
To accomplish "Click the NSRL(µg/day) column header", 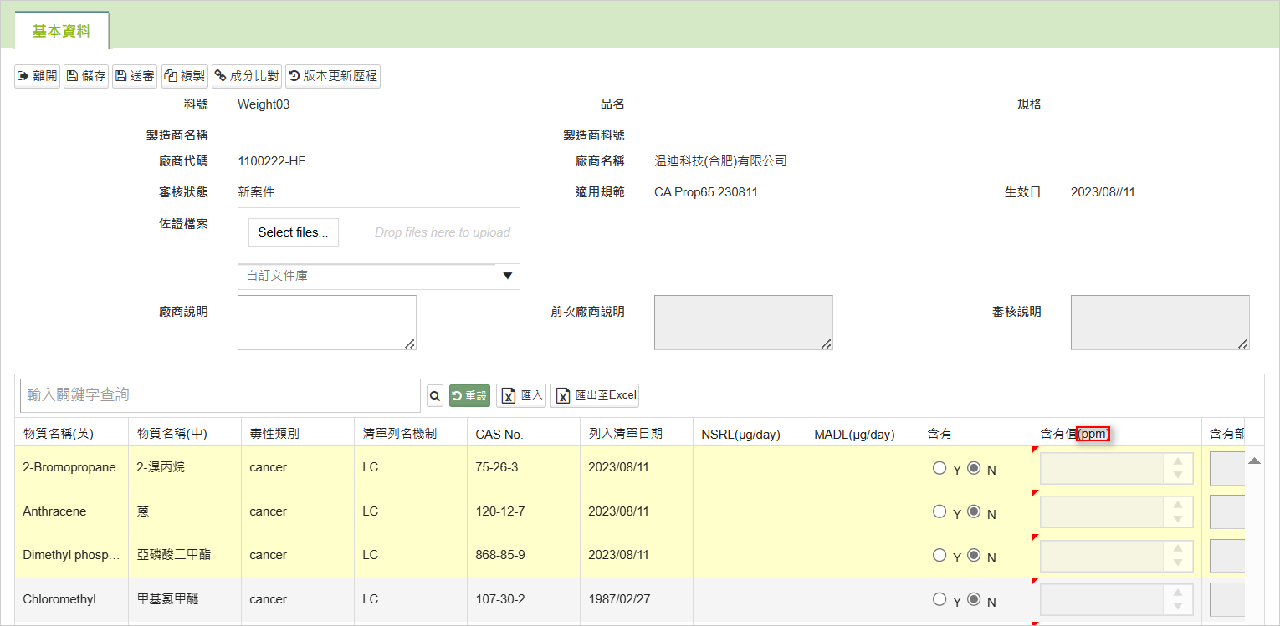I will click(749, 433).
